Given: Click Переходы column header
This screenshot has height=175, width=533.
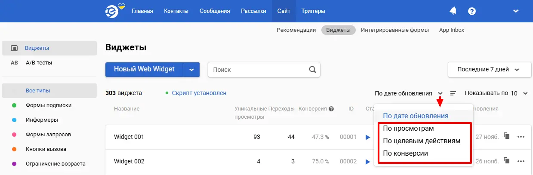Looking at the screenshot, I should [281, 109].
